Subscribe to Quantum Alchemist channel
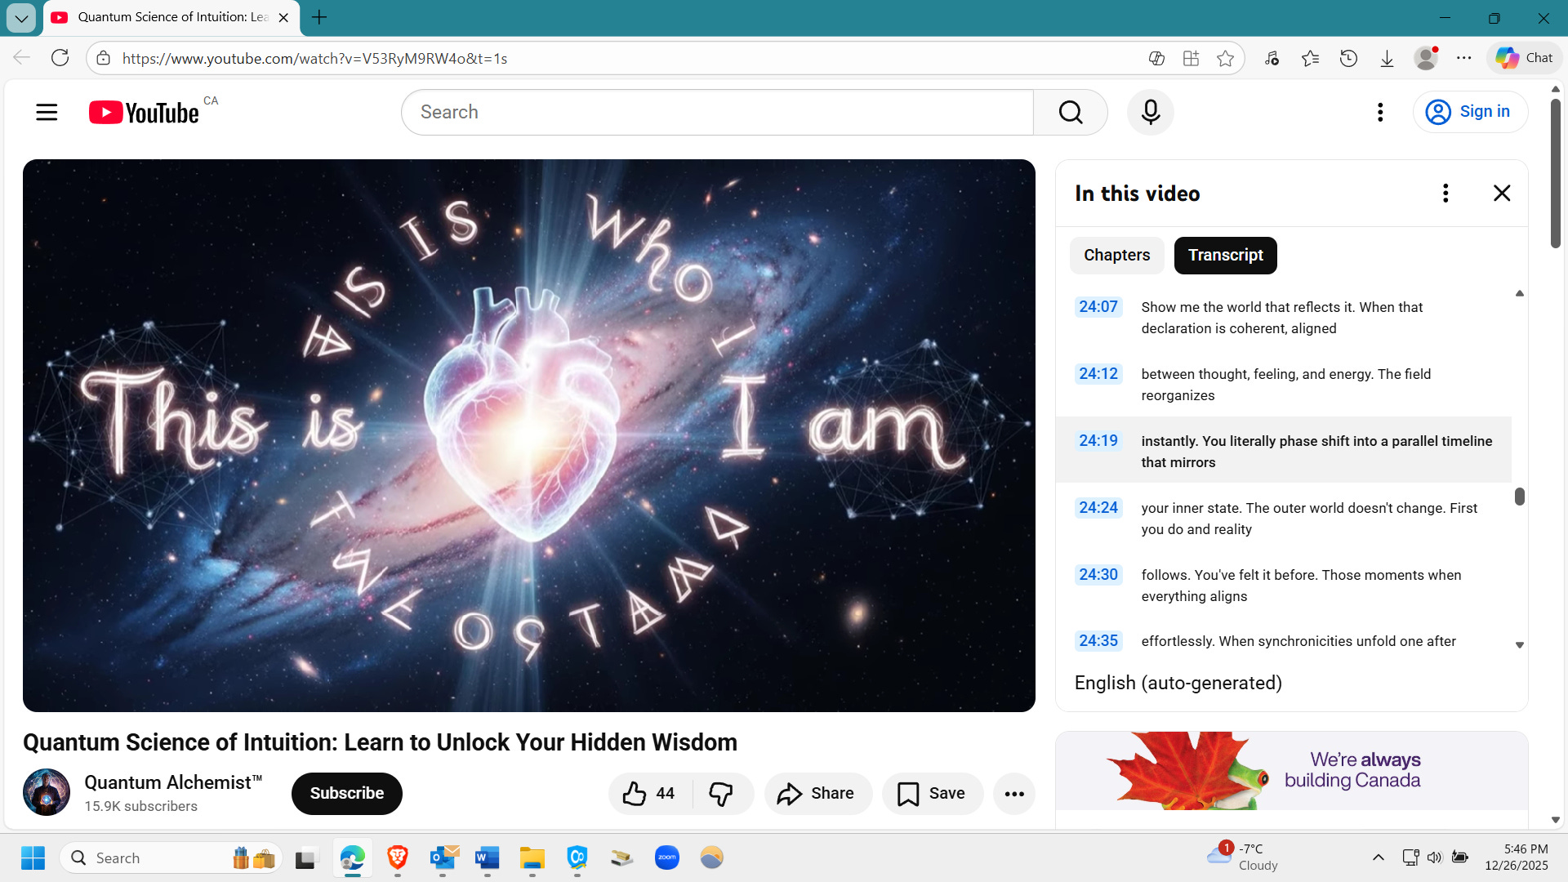 click(x=346, y=793)
